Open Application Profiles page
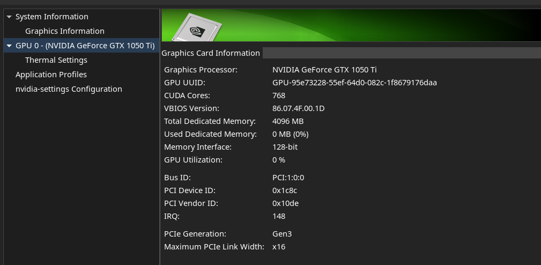541x265 pixels. (x=51, y=75)
